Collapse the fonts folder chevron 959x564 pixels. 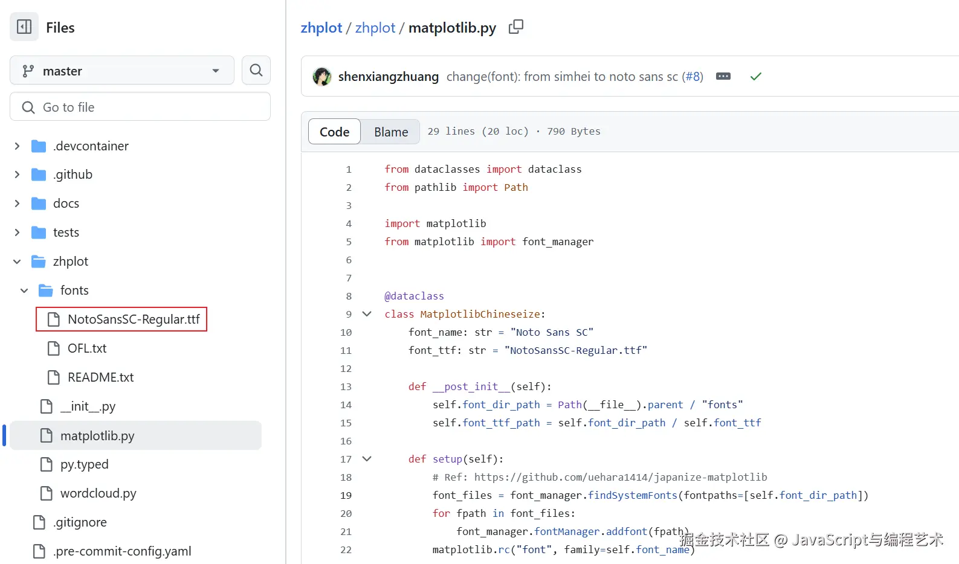coord(24,290)
